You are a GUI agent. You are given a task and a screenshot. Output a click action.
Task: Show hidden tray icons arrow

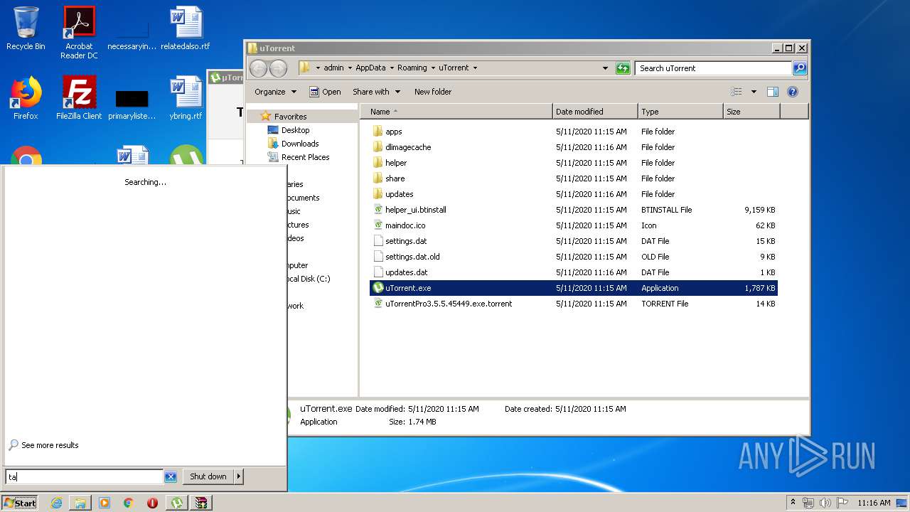pyautogui.click(x=793, y=503)
